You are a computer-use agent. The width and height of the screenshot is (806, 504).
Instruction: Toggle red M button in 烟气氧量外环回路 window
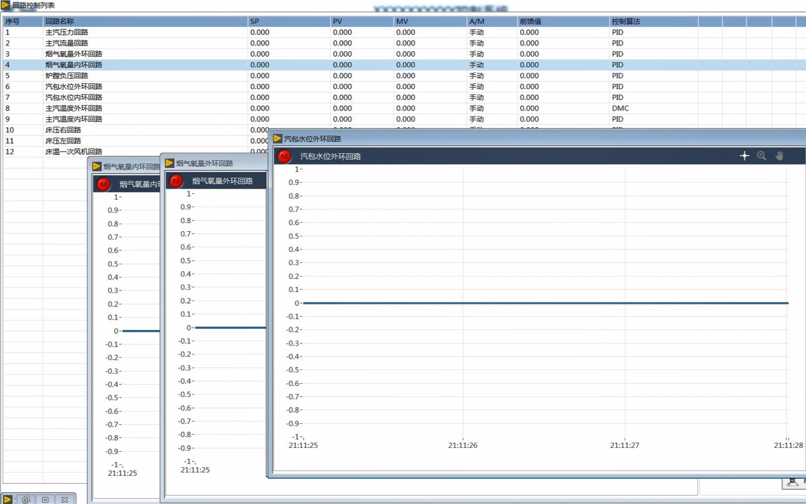(x=176, y=181)
